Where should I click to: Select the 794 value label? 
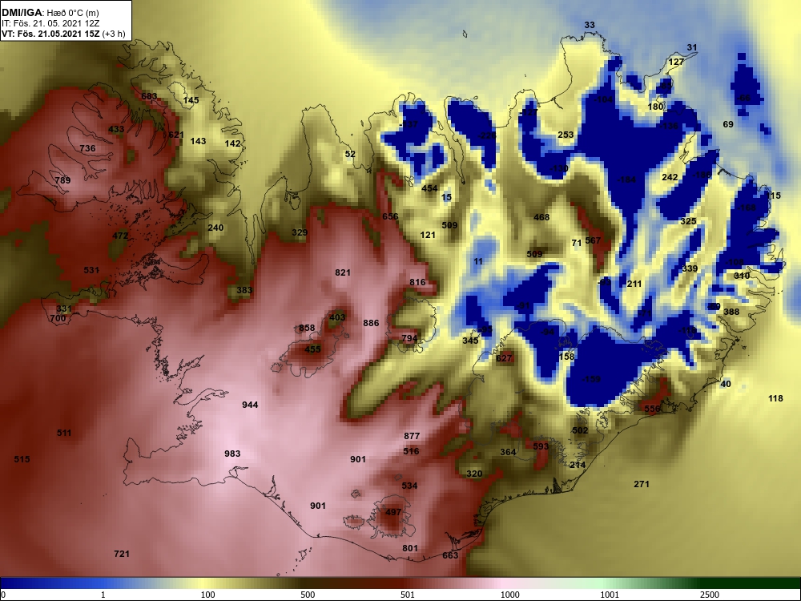[409, 338]
